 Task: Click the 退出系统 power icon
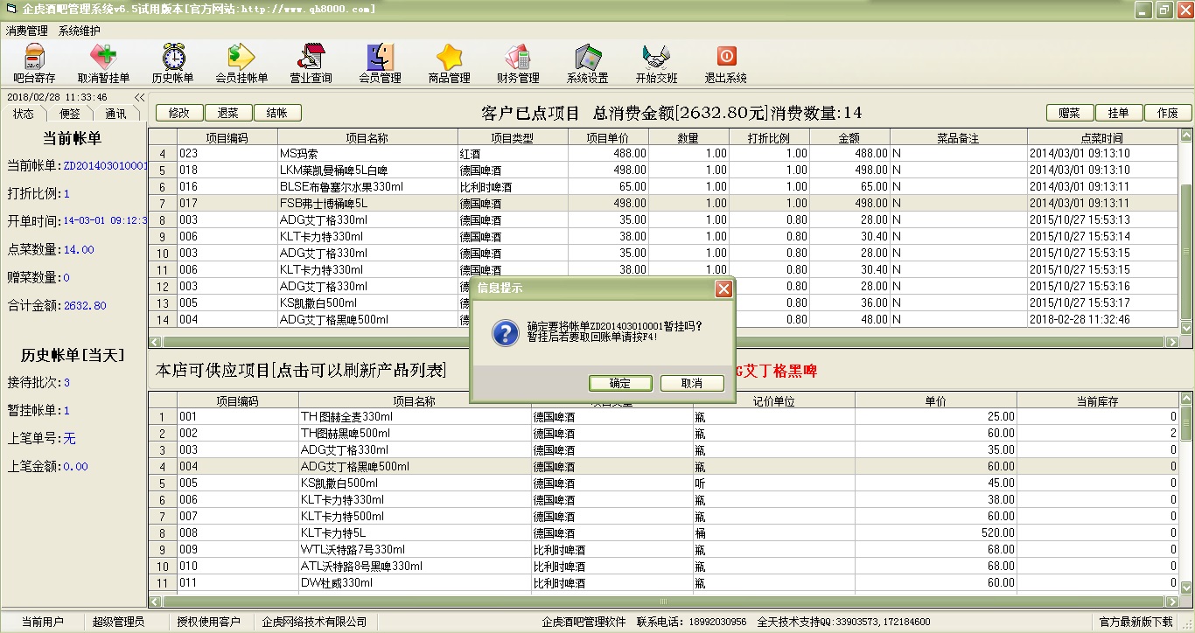point(726,64)
